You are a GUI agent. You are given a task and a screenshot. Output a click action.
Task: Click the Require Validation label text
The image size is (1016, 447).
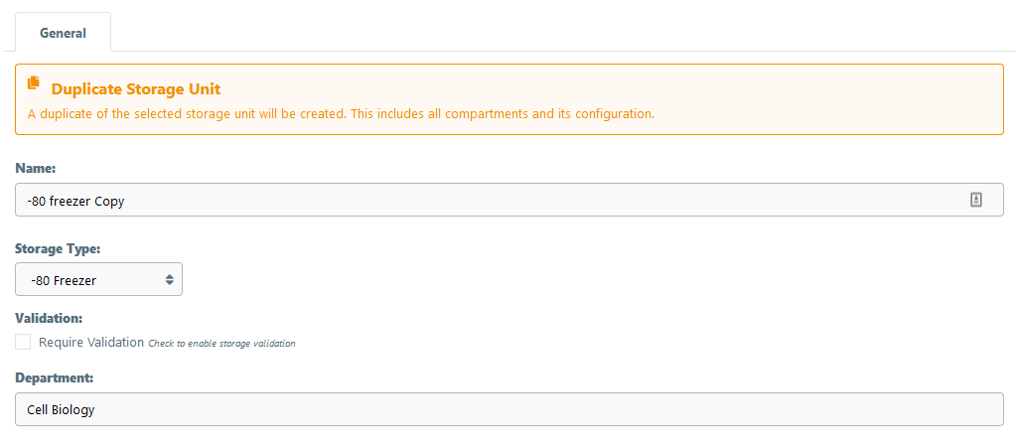tap(91, 342)
